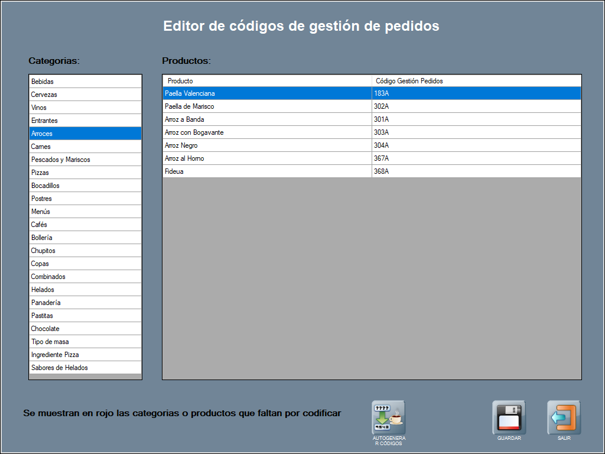Click Código Gestión Pedidos column header
The image size is (605, 454).
coord(476,81)
